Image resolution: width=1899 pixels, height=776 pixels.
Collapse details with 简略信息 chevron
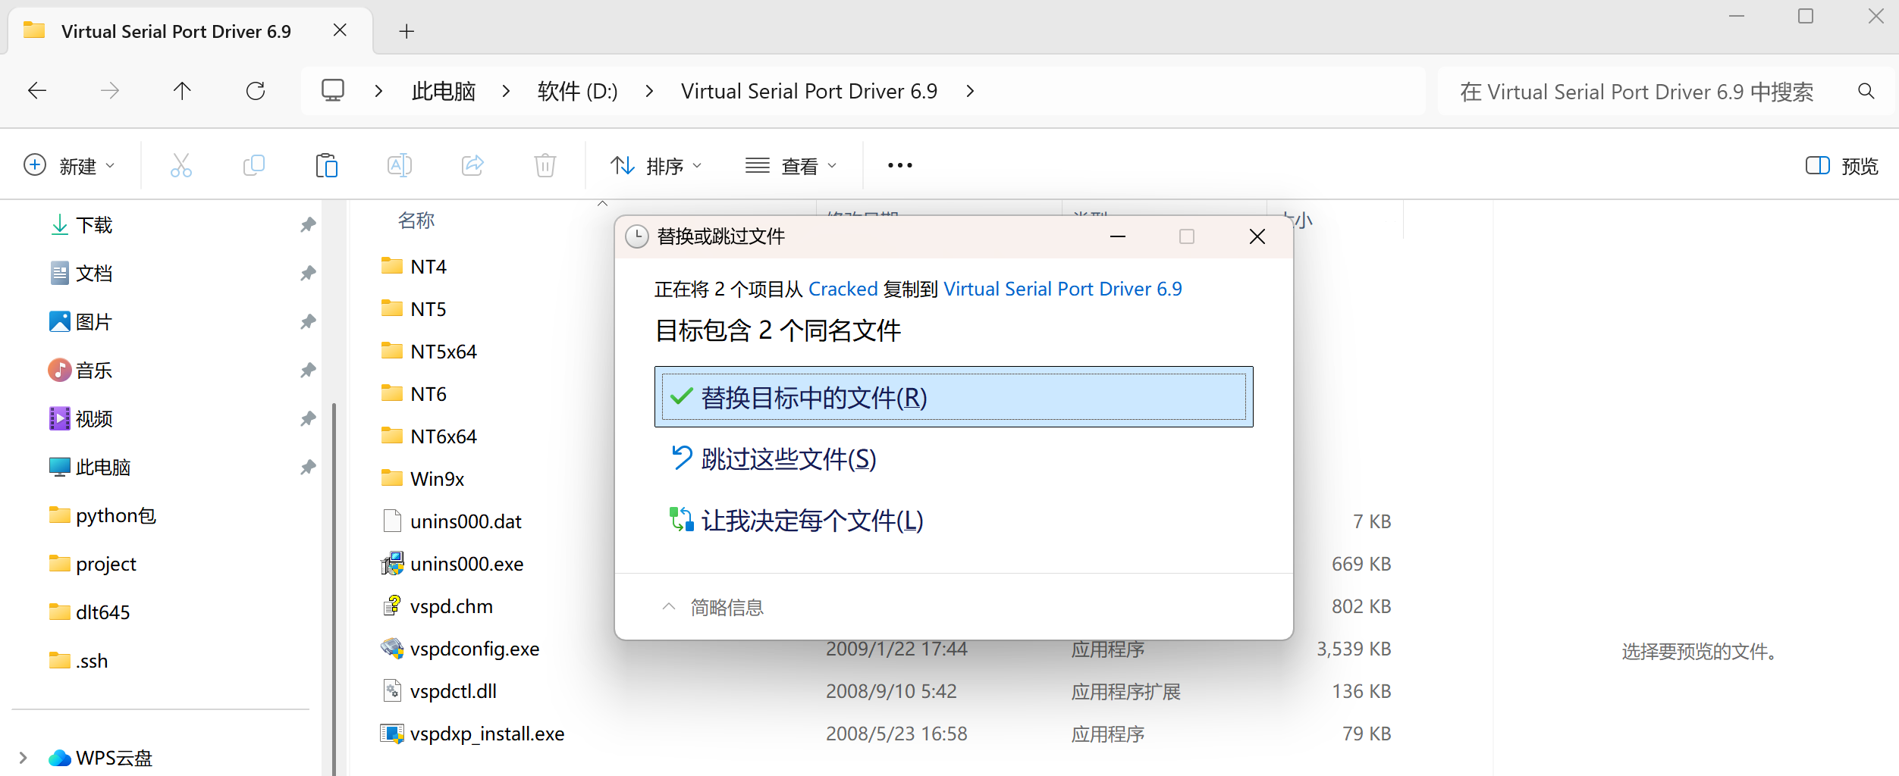coord(668,607)
